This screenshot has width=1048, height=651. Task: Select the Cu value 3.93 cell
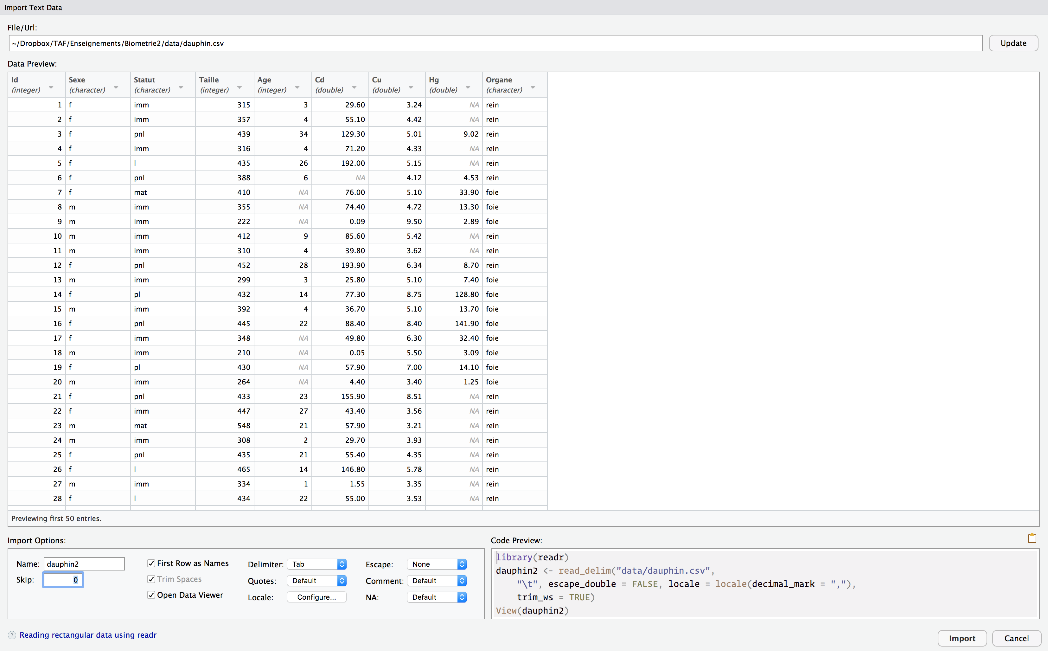(397, 440)
